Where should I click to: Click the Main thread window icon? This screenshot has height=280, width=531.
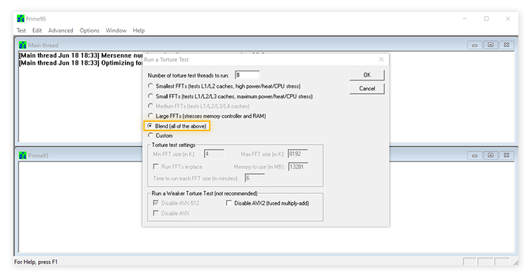[23, 45]
